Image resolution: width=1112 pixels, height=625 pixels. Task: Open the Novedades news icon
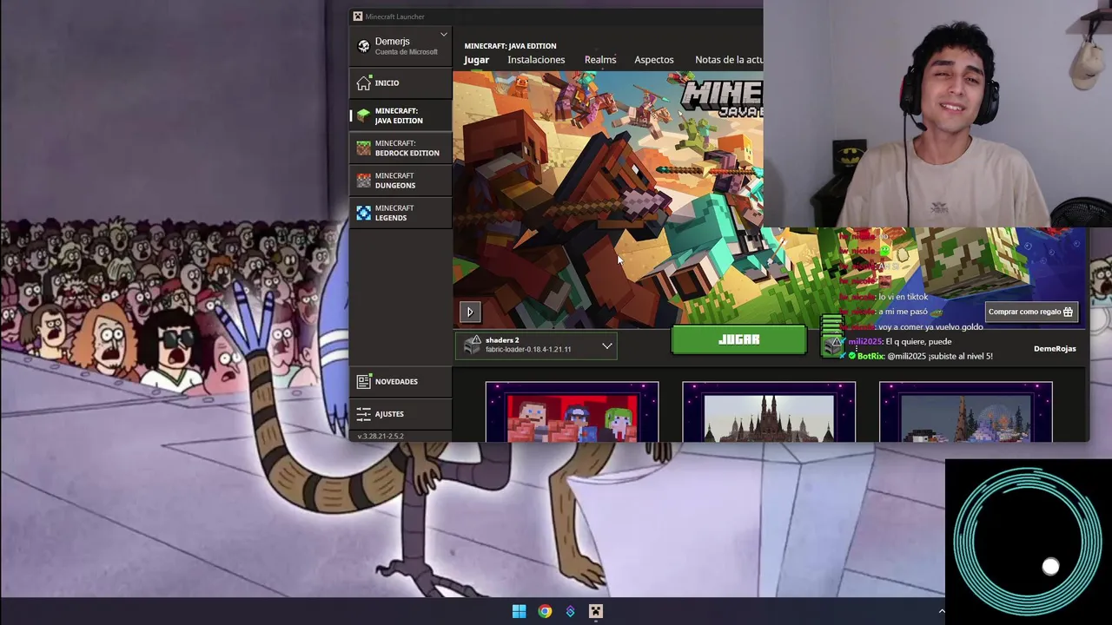tap(363, 382)
